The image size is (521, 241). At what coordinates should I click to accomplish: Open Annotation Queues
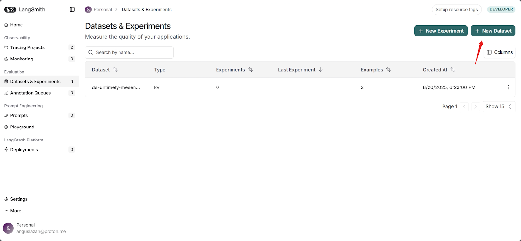pos(39,93)
